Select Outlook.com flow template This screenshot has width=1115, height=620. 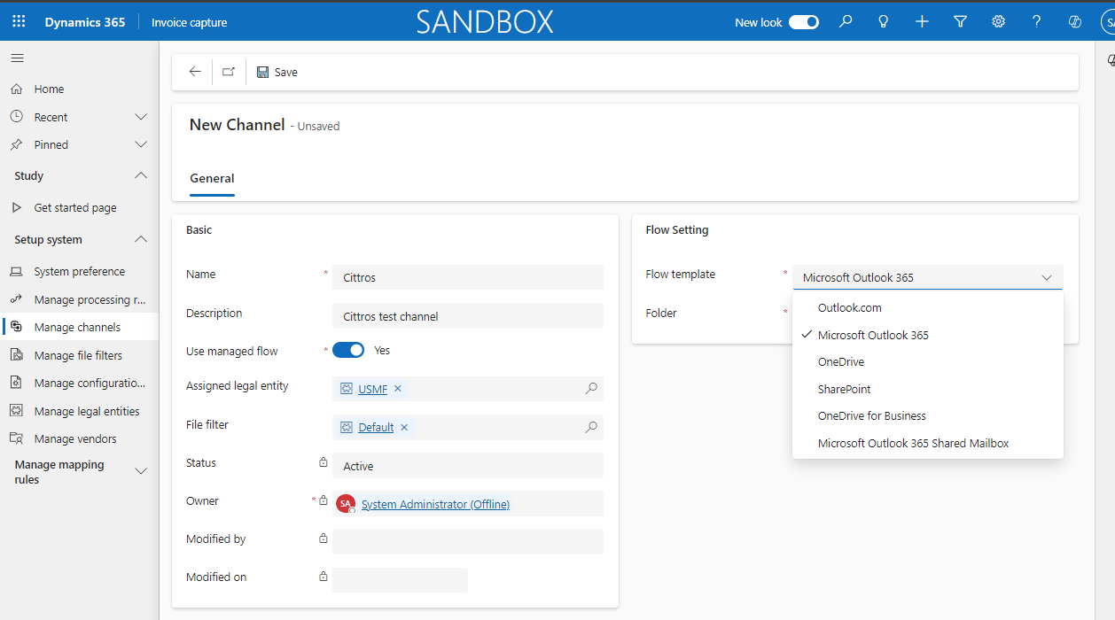[x=928, y=308]
